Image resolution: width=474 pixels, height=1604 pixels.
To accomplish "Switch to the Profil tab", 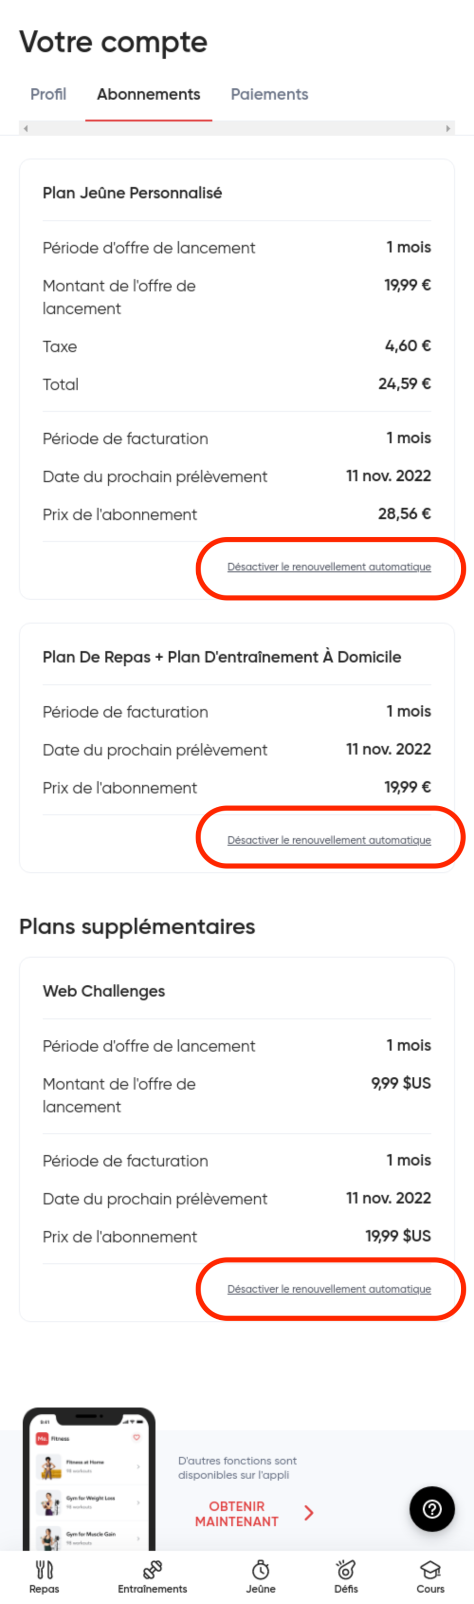I will [48, 94].
